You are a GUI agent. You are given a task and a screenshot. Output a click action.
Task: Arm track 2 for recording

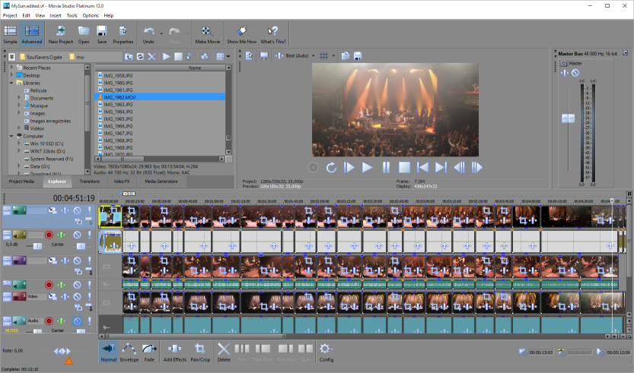point(49,235)
